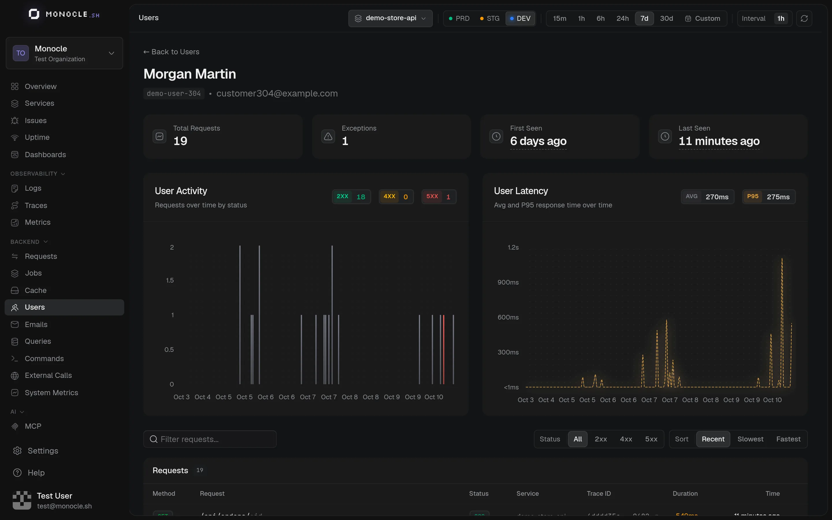Click the red 5xx bar in activity chart
Viewport: 832px width, 520px height.
pos(443,350)
